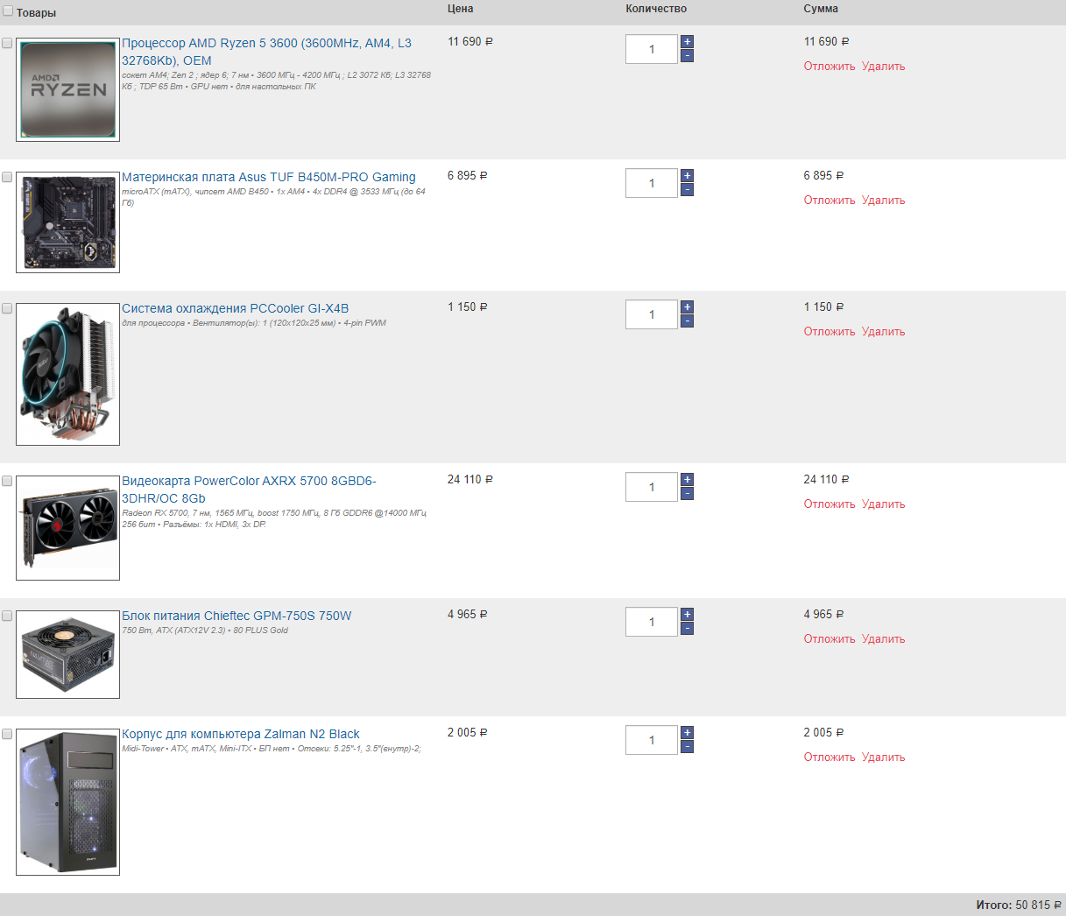Screen dimensions: 1066x916
Task: Click Удалить for the Asus TUF motherboard
Action: [x=883, y=201]
